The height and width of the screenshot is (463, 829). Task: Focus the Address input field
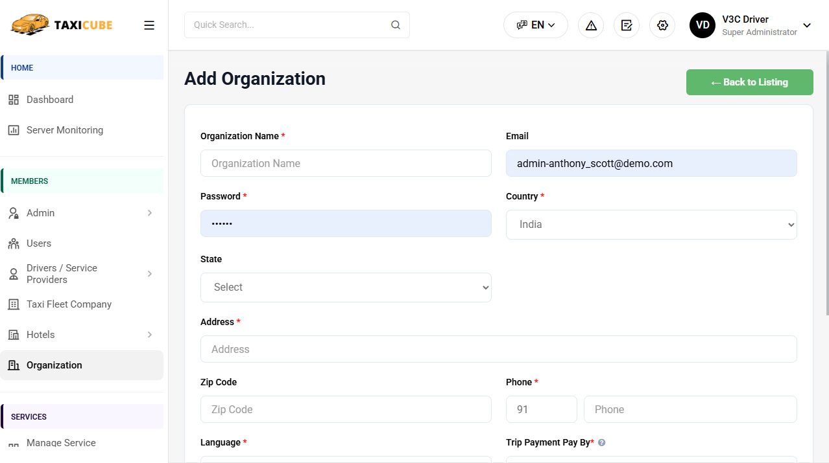click(499, 349)
